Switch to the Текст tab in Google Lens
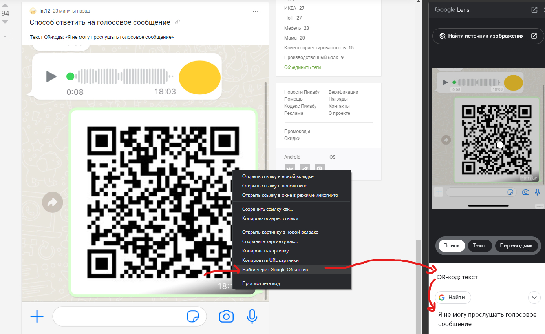 [480, 245]
